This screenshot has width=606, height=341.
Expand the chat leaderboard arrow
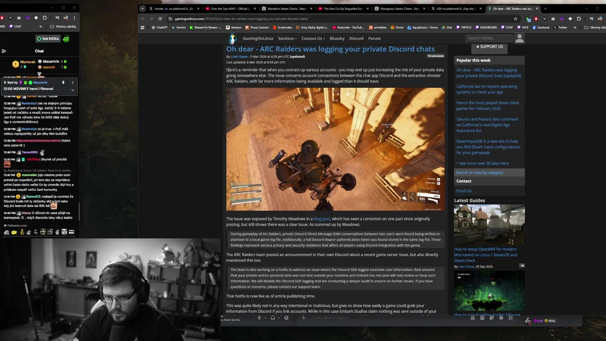[39, 74]
